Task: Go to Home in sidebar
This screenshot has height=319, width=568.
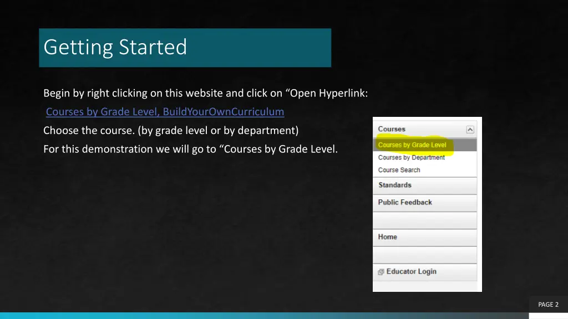Action: coord(387,237)
